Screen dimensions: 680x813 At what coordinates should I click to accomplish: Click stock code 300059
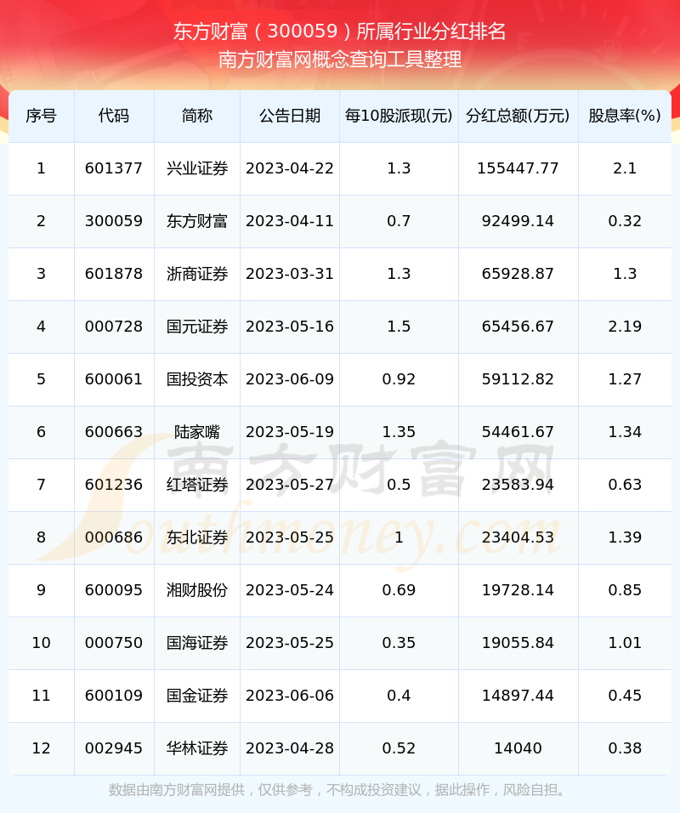pos(114,221)
